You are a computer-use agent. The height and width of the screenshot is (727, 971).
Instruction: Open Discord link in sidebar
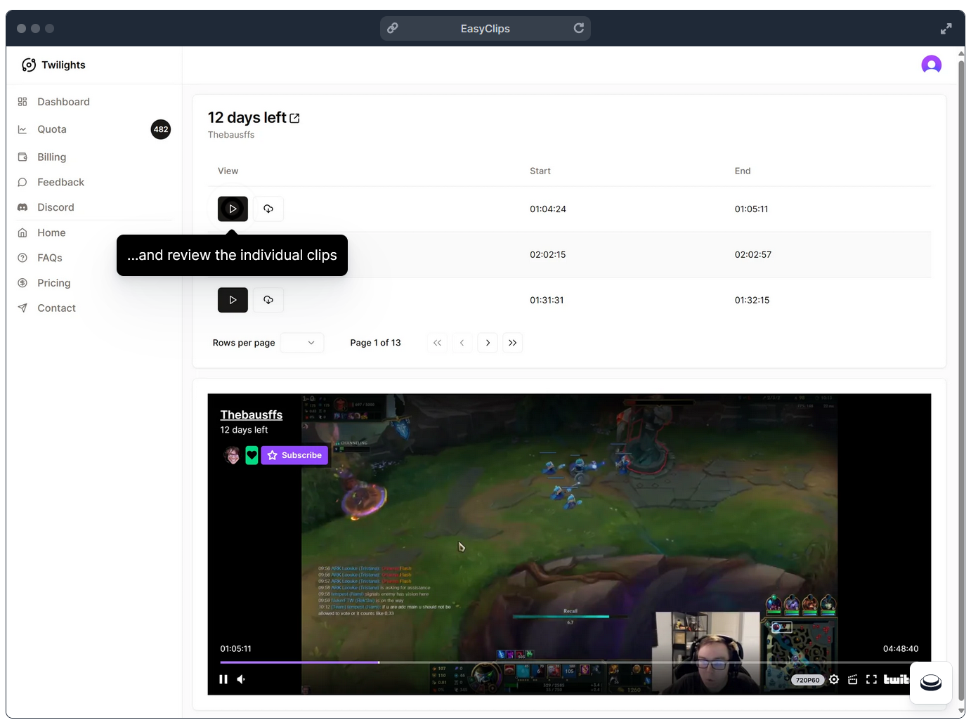coord(56,207)
